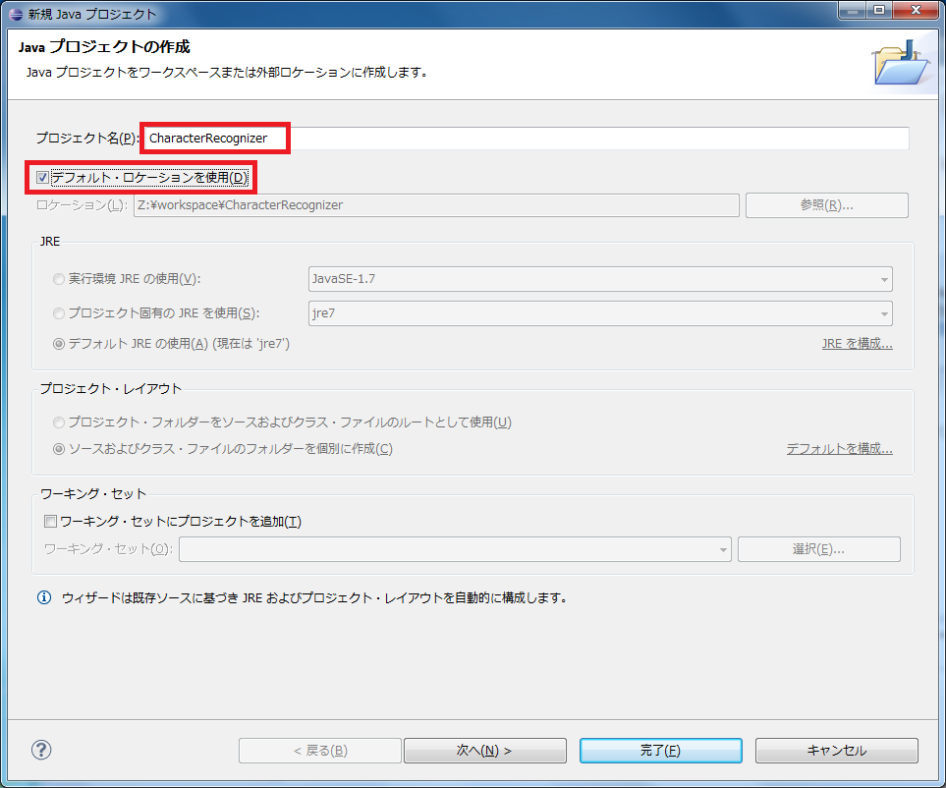This screenshot has height=788, width=946.
Task: Click the information icon beside wizard message
Action: (x=43, y=597)
